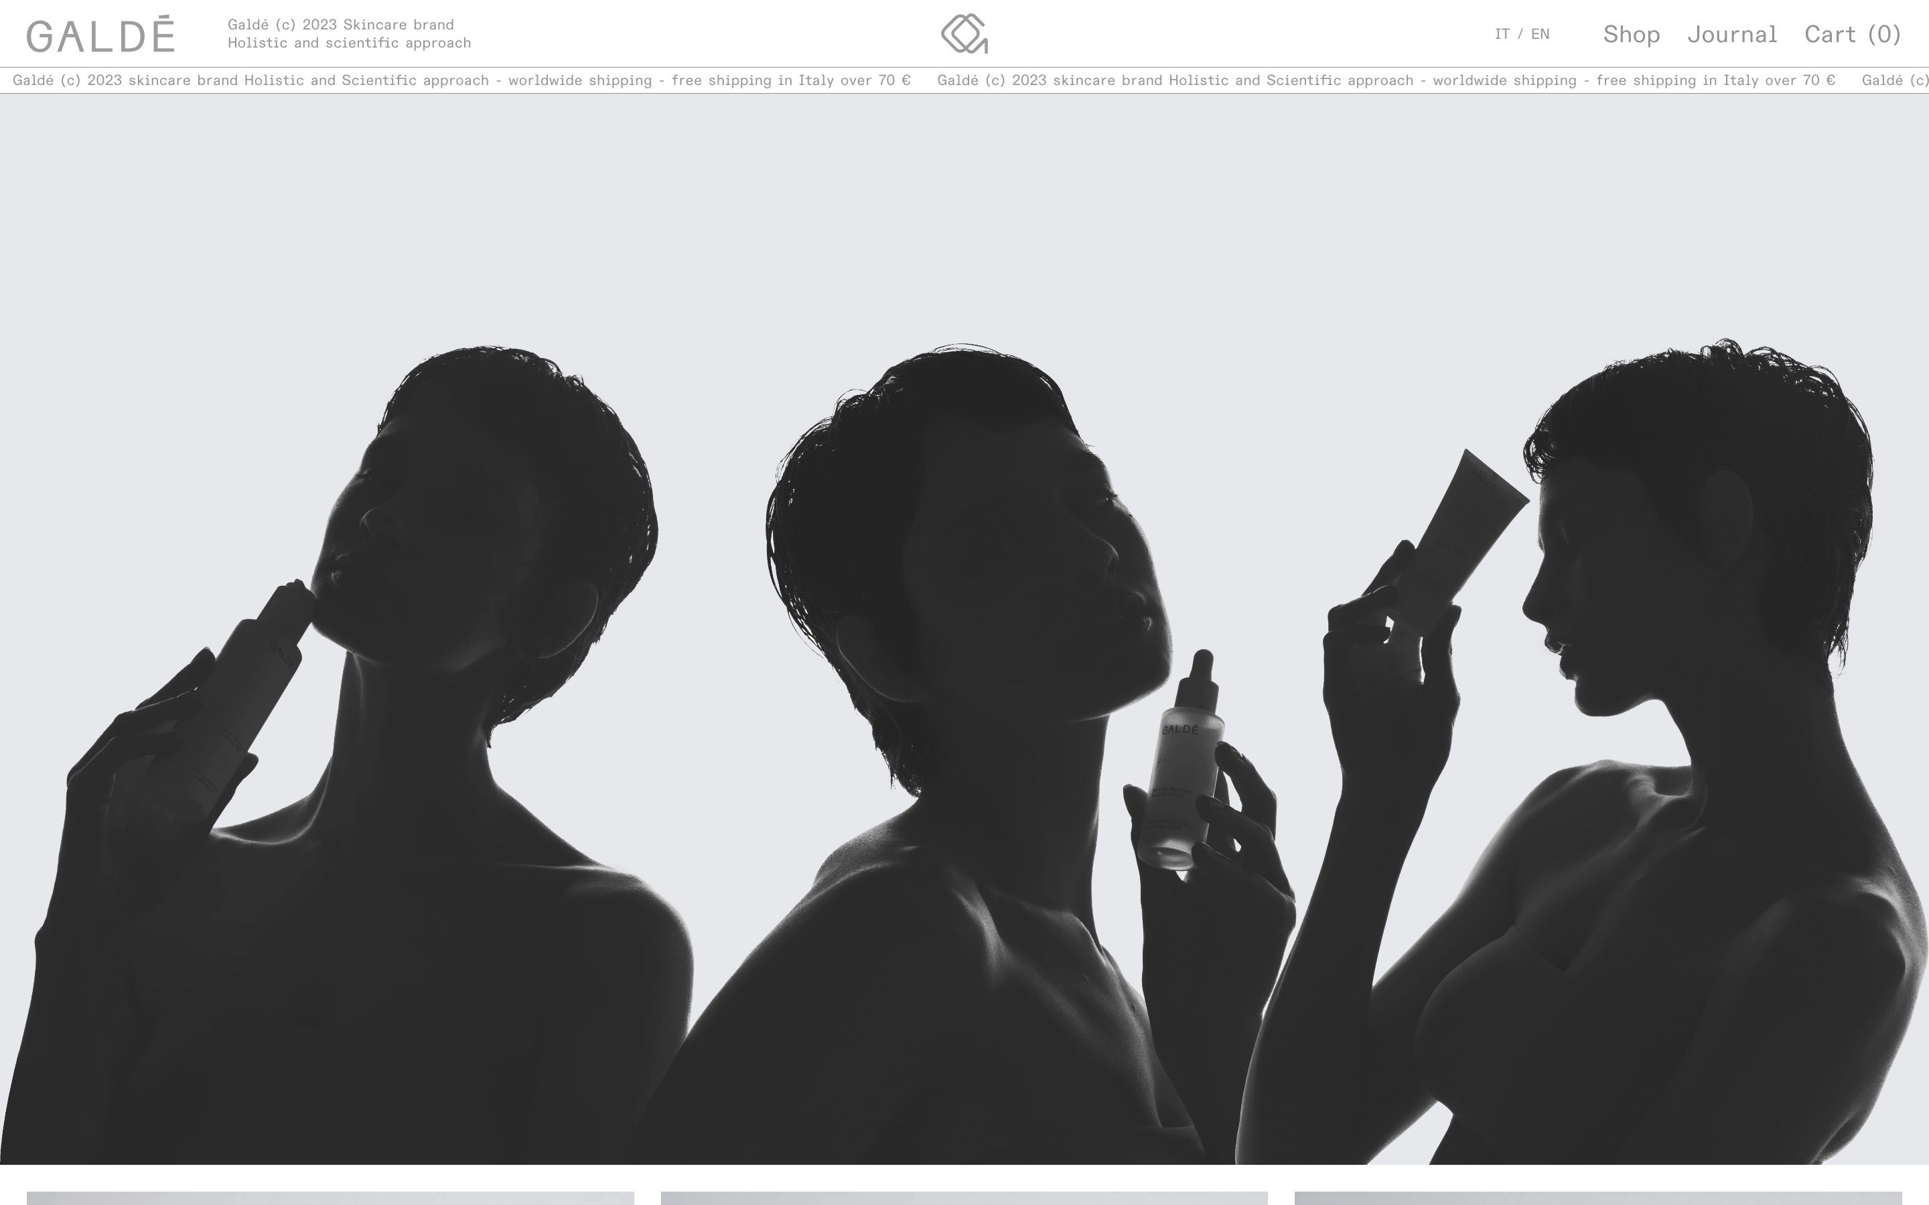Click the diamond-shaped Galdé emblem in the header
The width and height of the screenshot is (1929, 1205).
pos(964,33)
